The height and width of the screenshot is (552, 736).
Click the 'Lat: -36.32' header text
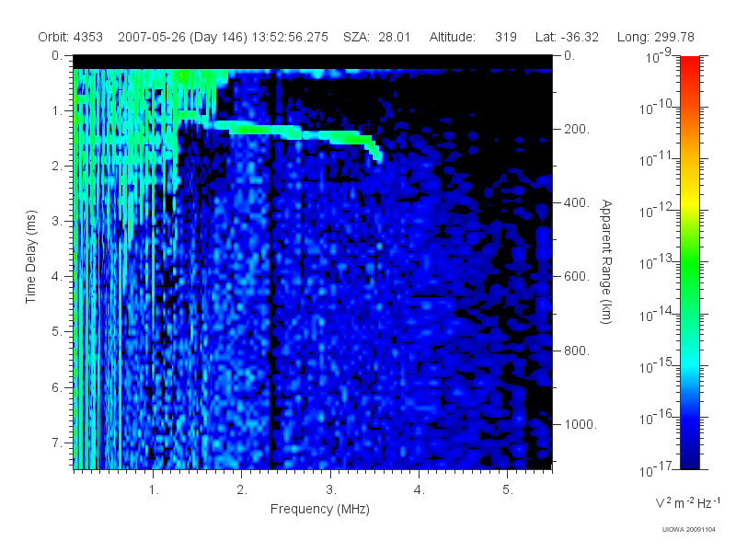coord(567,37)
